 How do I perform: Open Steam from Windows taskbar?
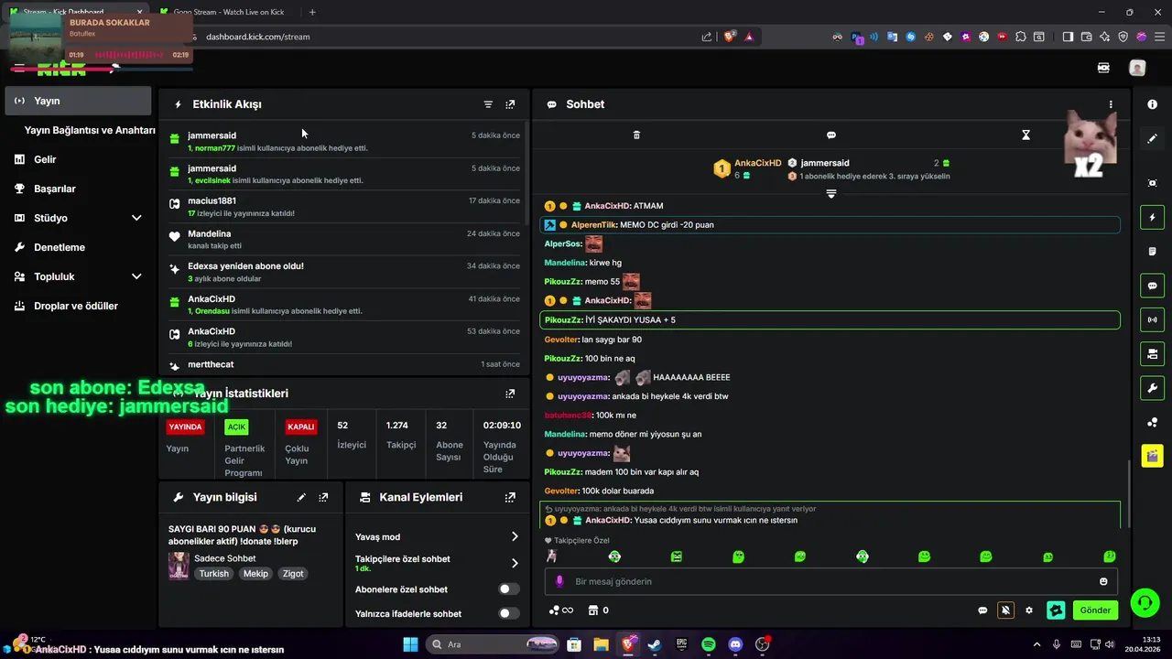[x=655, y=644]
